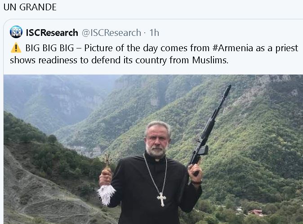The image size is (303, 224).
Task: Click the warning emoji in tweet
Action: [x=16, y=48]
